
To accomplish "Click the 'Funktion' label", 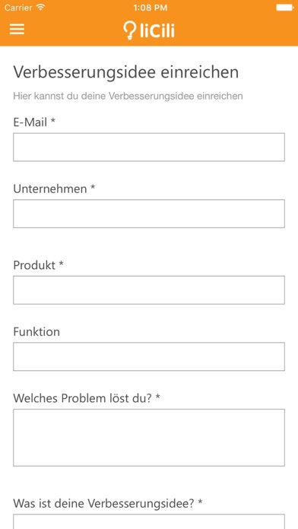I will tap(36, 331).
